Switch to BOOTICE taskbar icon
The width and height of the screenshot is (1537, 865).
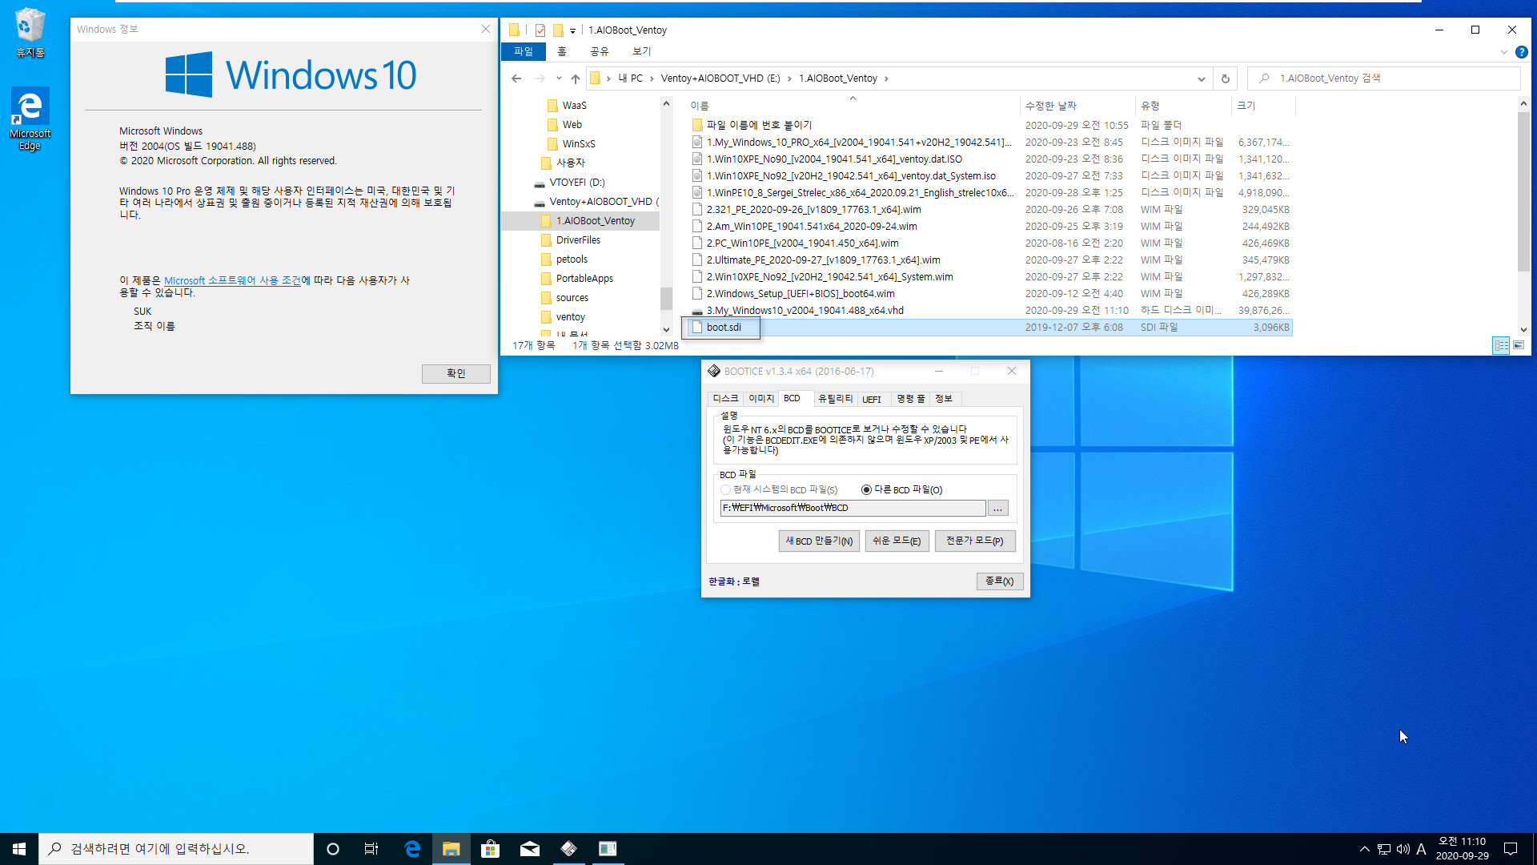568,849
